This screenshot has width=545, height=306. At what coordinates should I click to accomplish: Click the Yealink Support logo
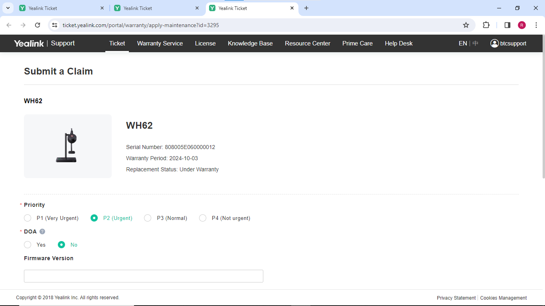tap(44, 43)
